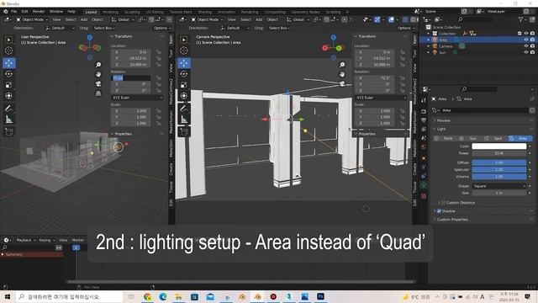Select the Cursor tool in left viewport
The width and height of the screenshot is (538, 303).
[9, 50]
